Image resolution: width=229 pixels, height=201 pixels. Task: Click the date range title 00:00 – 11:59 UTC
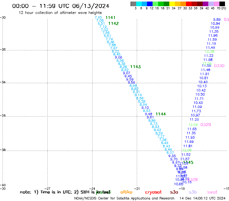pyautogui.click(x=61, y=6)
